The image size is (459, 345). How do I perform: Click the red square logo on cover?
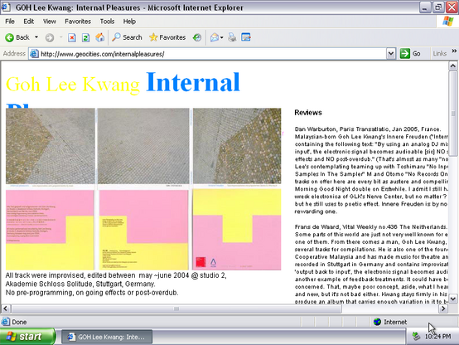(201, 262)
